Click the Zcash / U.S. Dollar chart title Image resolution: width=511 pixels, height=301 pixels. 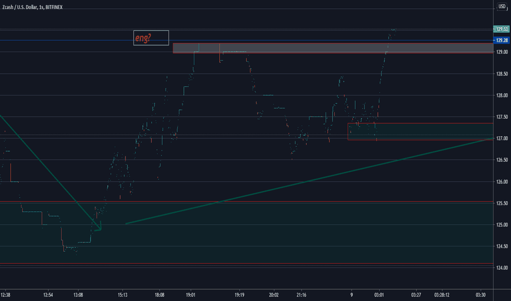coord(32,7)
